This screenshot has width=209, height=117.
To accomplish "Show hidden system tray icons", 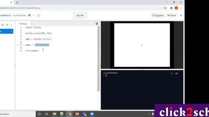I will [149, 114].
